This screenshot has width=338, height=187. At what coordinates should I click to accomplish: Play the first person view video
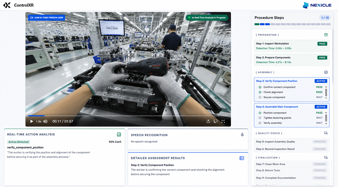point(32,121)
